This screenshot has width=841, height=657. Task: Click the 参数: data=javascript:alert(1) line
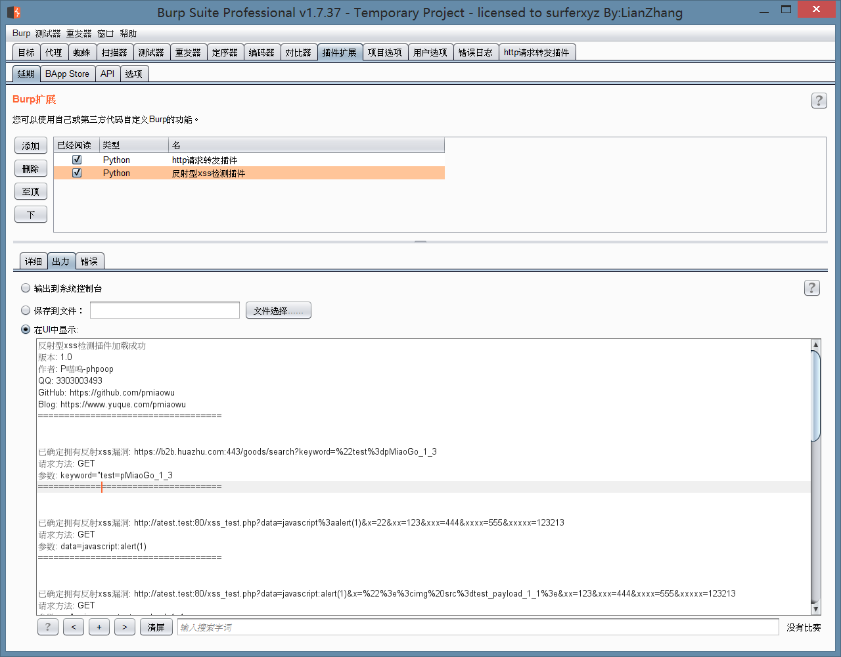point(92,546)
